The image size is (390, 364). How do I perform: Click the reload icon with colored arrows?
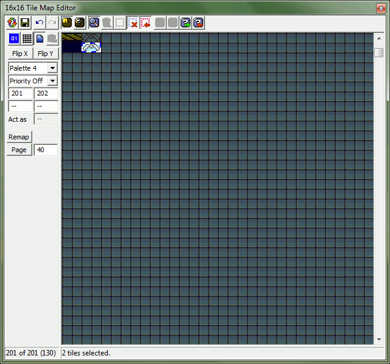point(12,23)
